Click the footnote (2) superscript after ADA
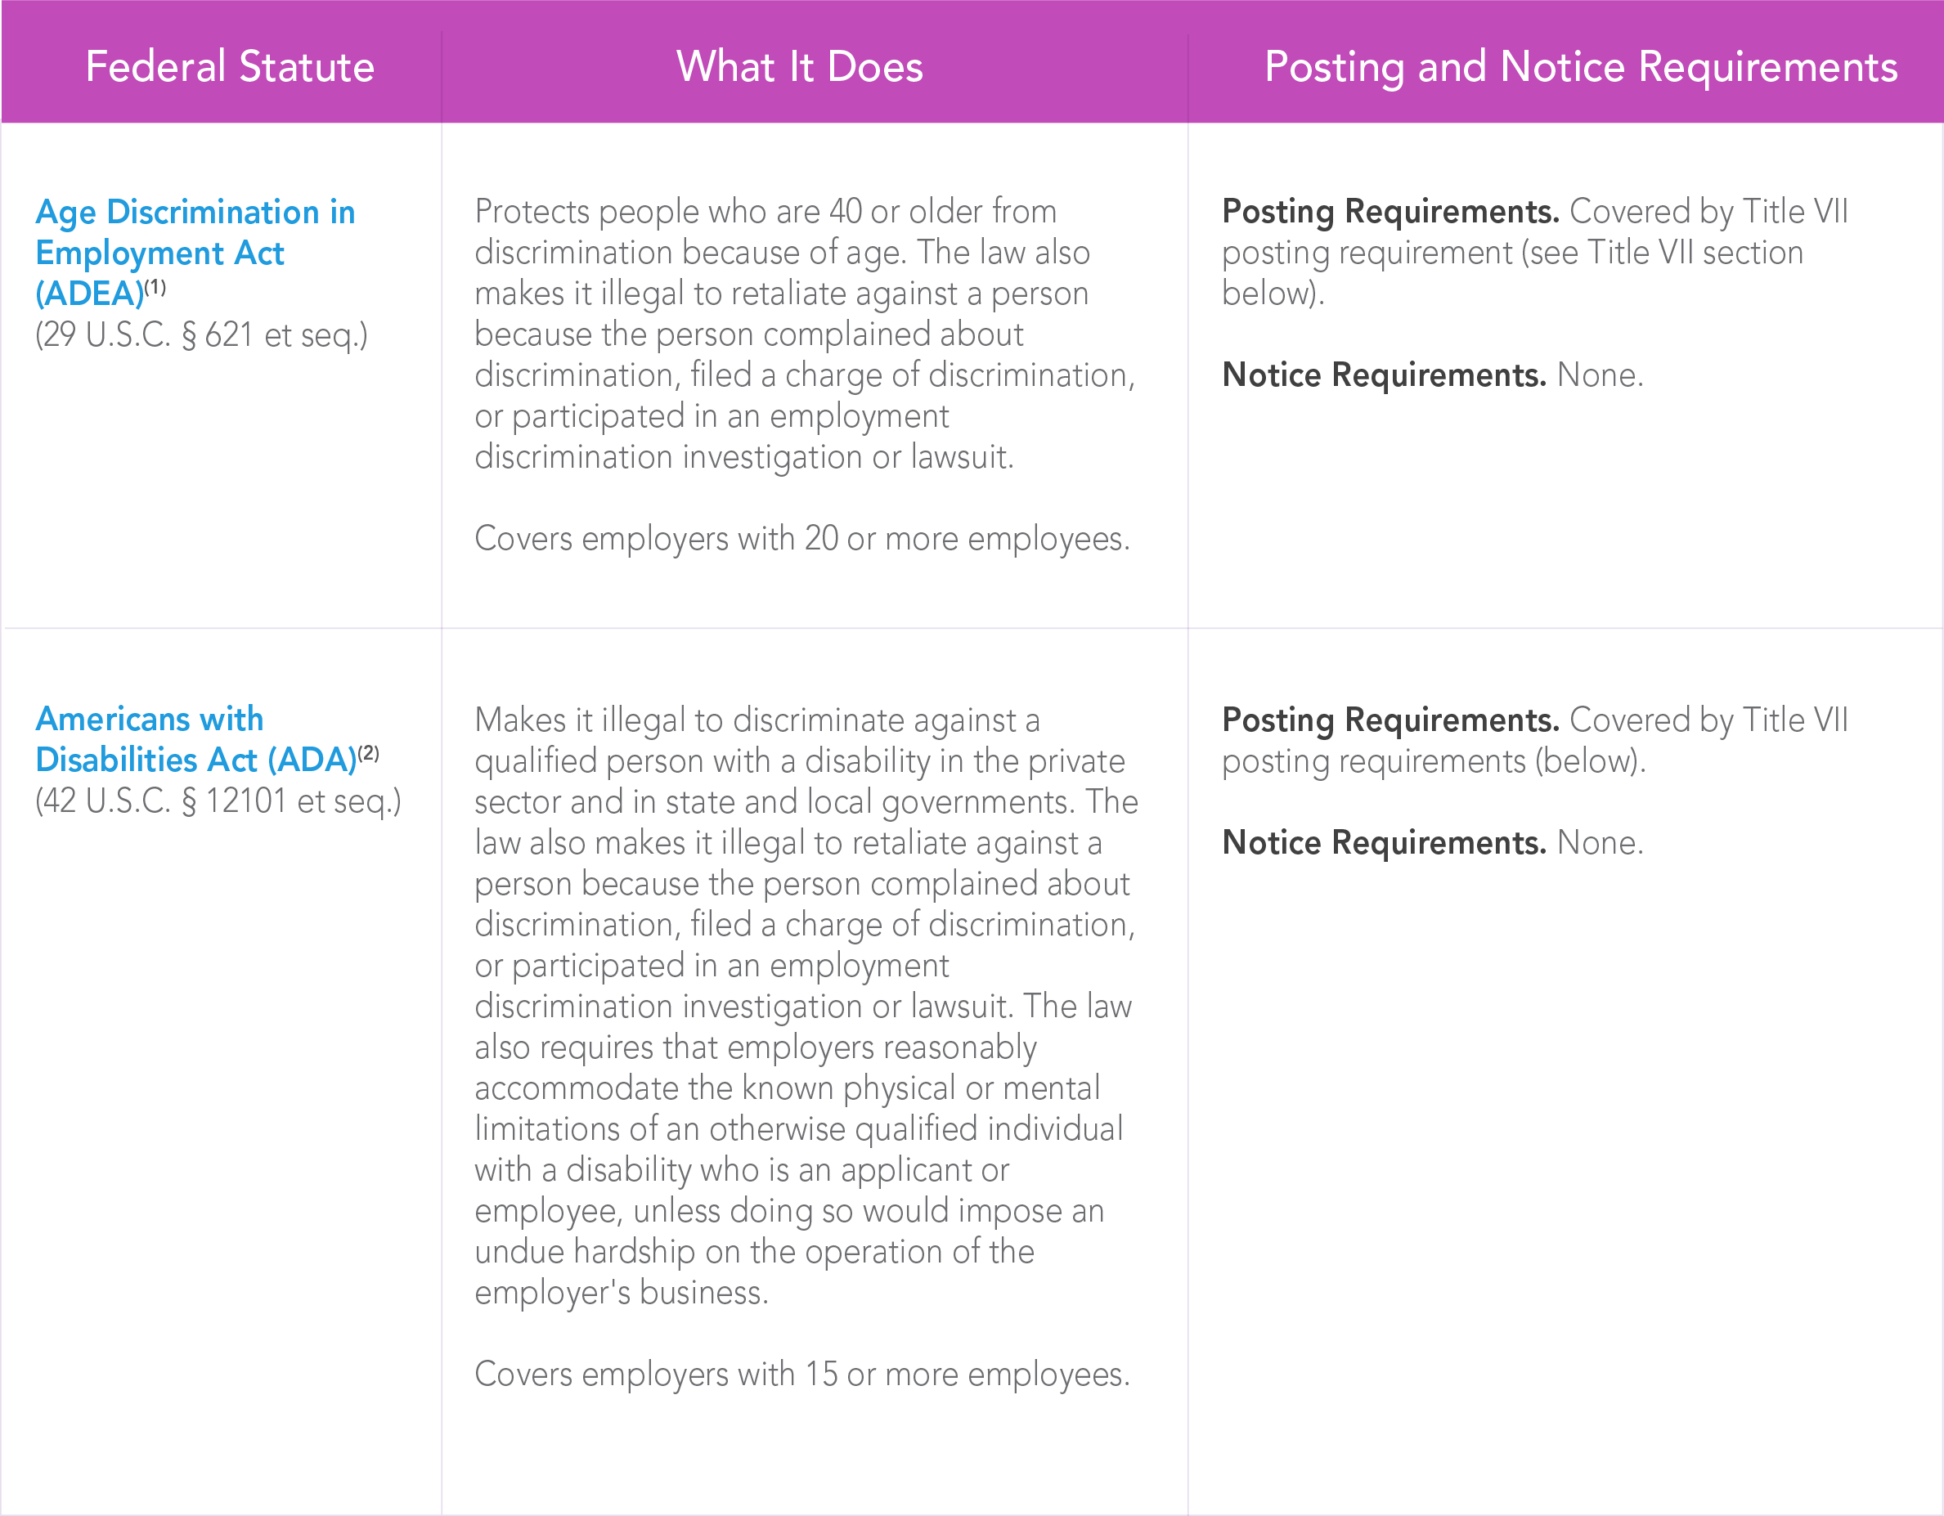This screenshot has width=1944, height=1516. pos(369,754)
